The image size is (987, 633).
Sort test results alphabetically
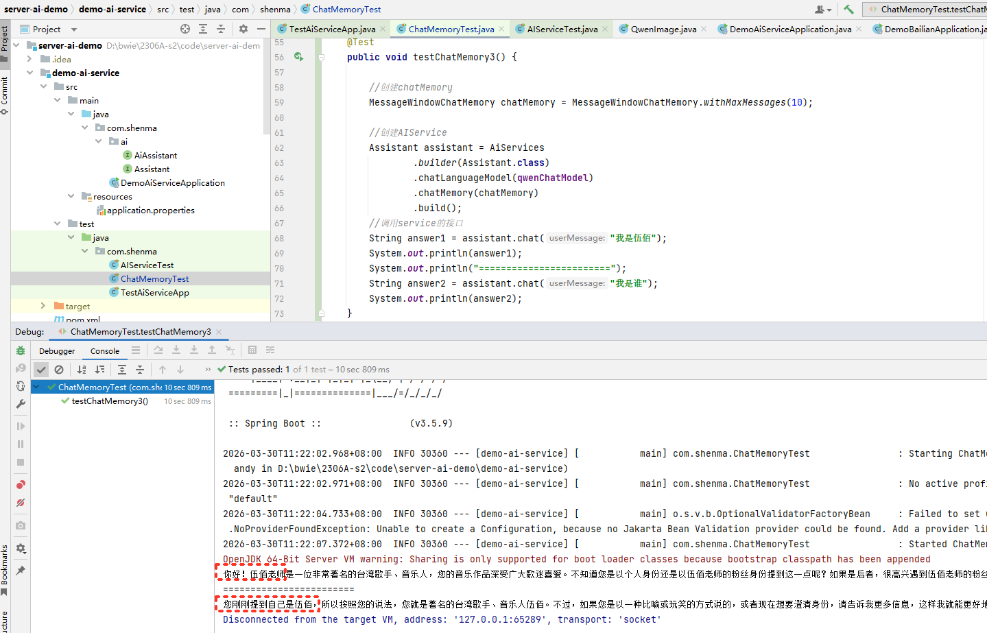pyautogui.click(x=82, y=370)
